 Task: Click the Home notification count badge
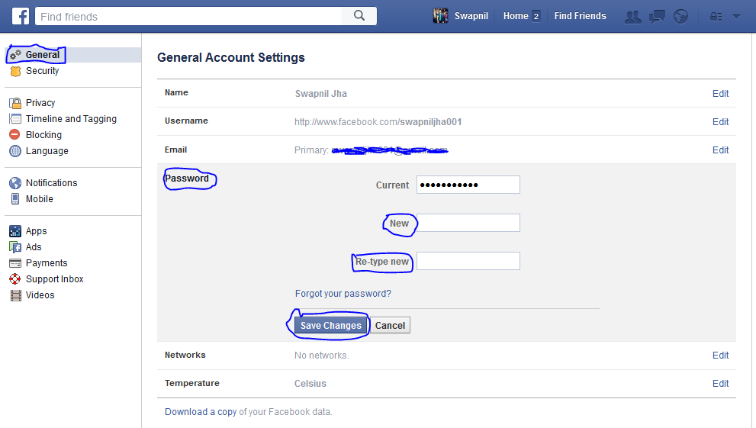[x=536, y=16]
